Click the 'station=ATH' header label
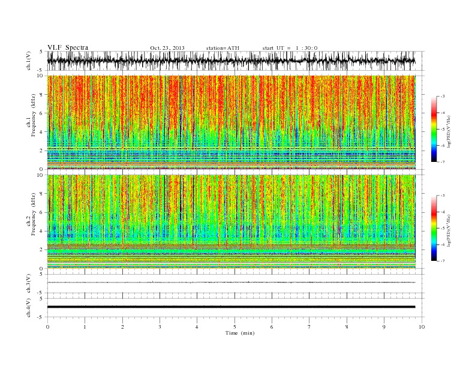 click(223, 48)
